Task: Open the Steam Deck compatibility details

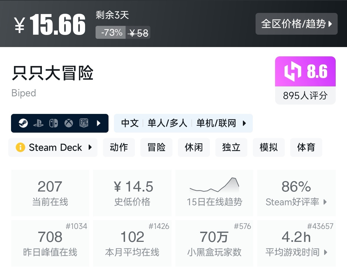Action: (x=53, y=147)
